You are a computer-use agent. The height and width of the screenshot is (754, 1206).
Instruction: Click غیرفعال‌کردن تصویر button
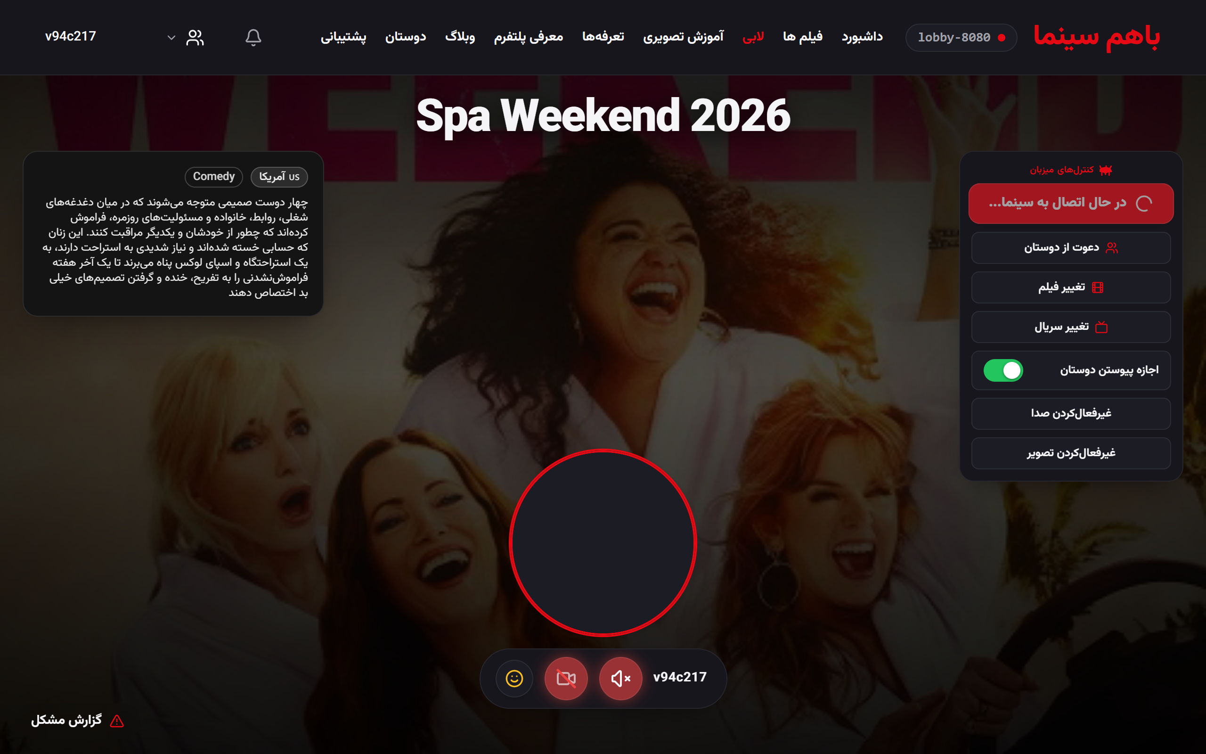1071,453
